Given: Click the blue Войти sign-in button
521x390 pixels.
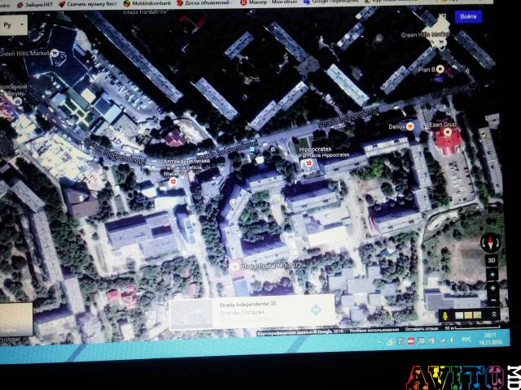Looking at the screenshot, I should coord(468,16).
